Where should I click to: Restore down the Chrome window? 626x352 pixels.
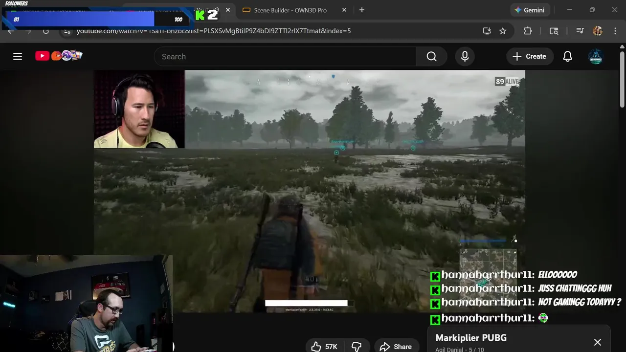(x=592, y=10)
